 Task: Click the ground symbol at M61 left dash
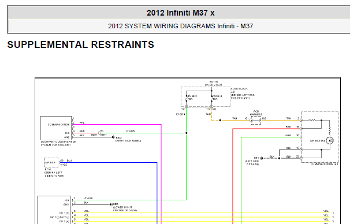262,158
